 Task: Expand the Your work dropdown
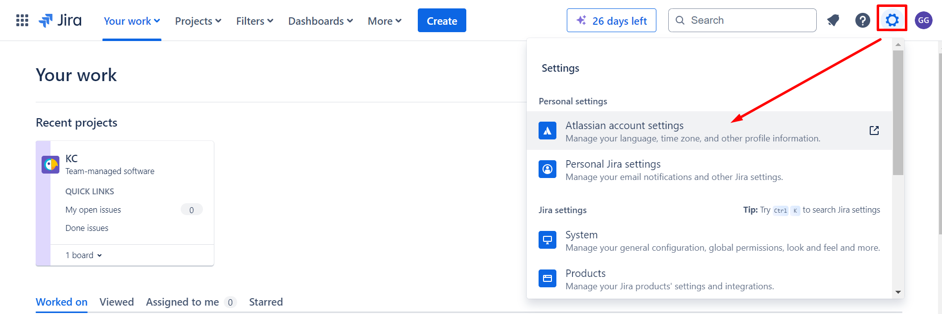click(x=132, y=21)
